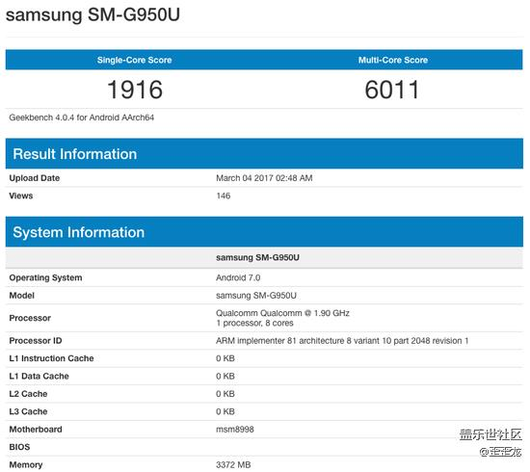The width and height of the screenshot is (530, 472).
Task: Select the msm8998 motherboard value
Action: point(235,430)
